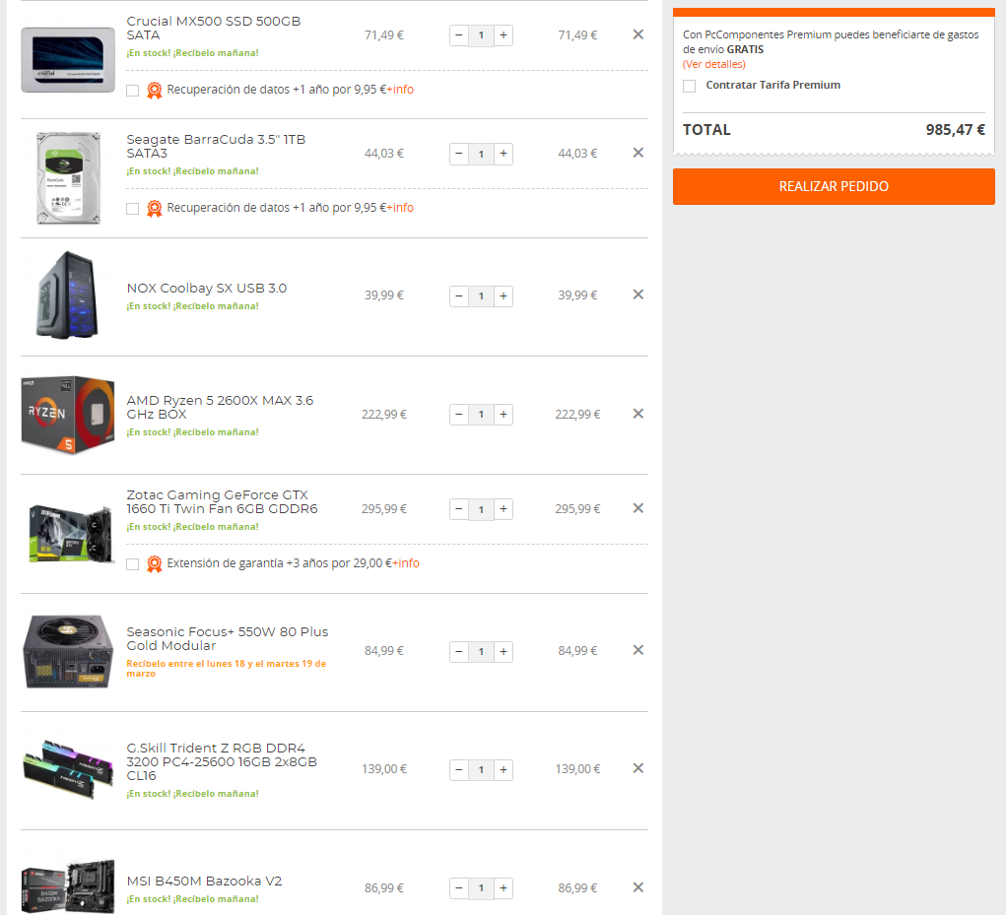This screenshot has height=915, width=1006.
Task: Decrease Crucial MX500 SSD quantity
Action: click(x=459, y=35)
